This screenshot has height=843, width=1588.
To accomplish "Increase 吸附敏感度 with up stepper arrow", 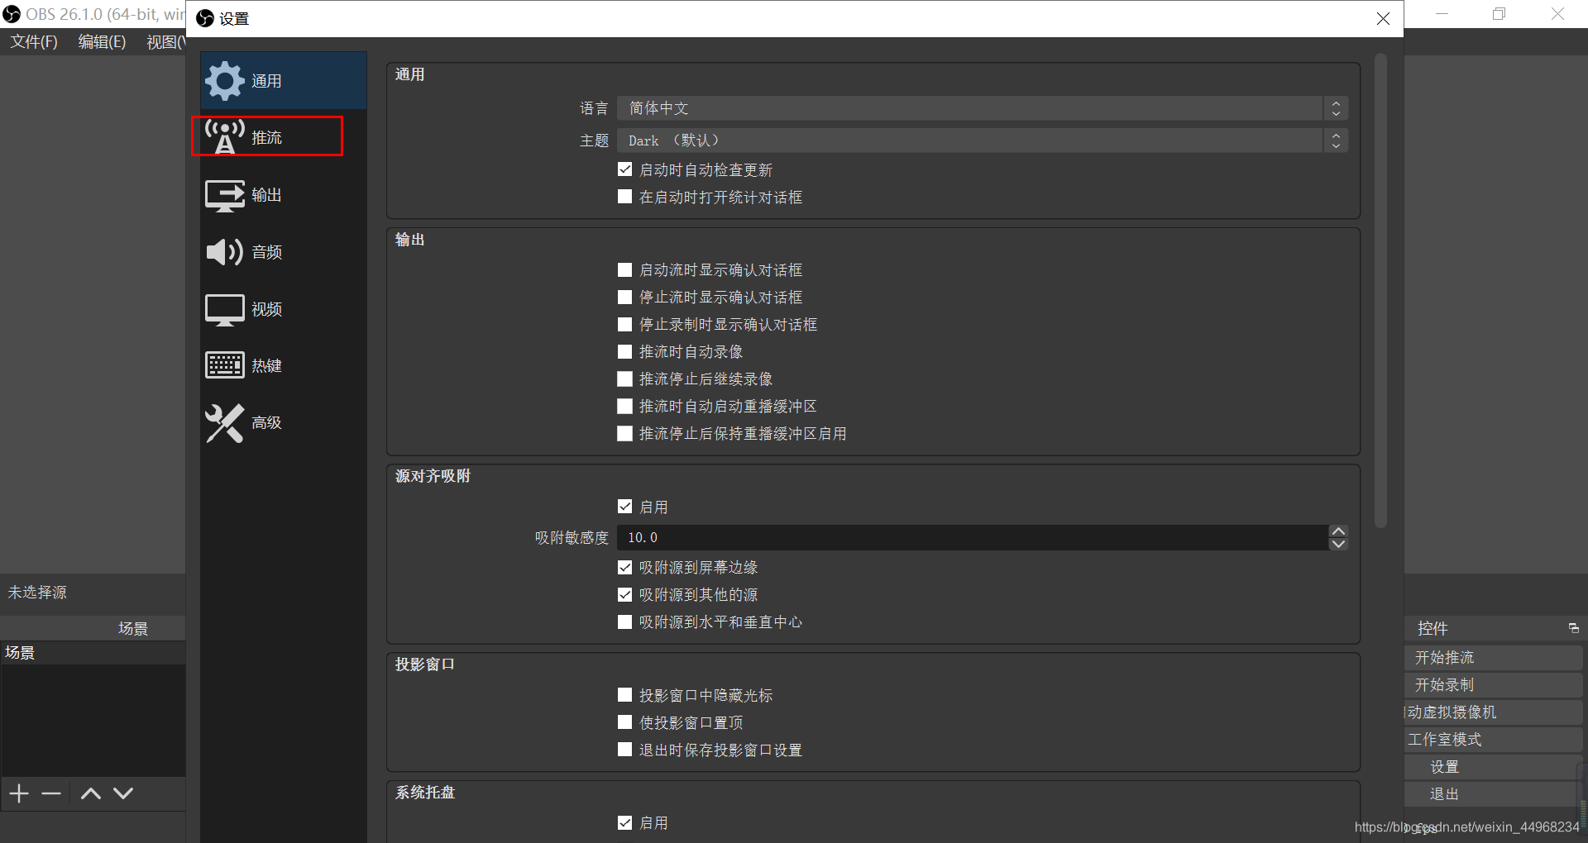I will [x=1338, y=531].
